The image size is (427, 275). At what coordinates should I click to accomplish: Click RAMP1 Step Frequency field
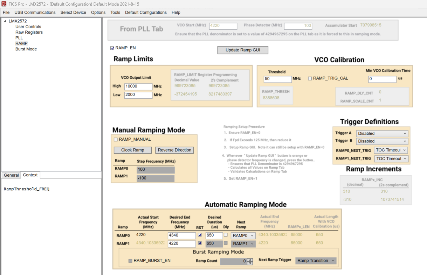point(156,179)
